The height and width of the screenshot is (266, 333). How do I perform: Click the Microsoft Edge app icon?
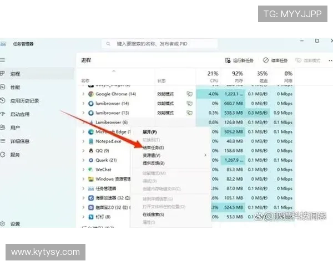(x=91, y=132)
